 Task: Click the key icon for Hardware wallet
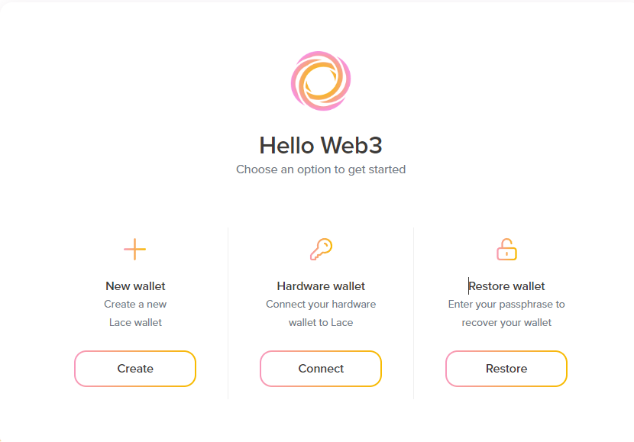(x=321, y=249)
